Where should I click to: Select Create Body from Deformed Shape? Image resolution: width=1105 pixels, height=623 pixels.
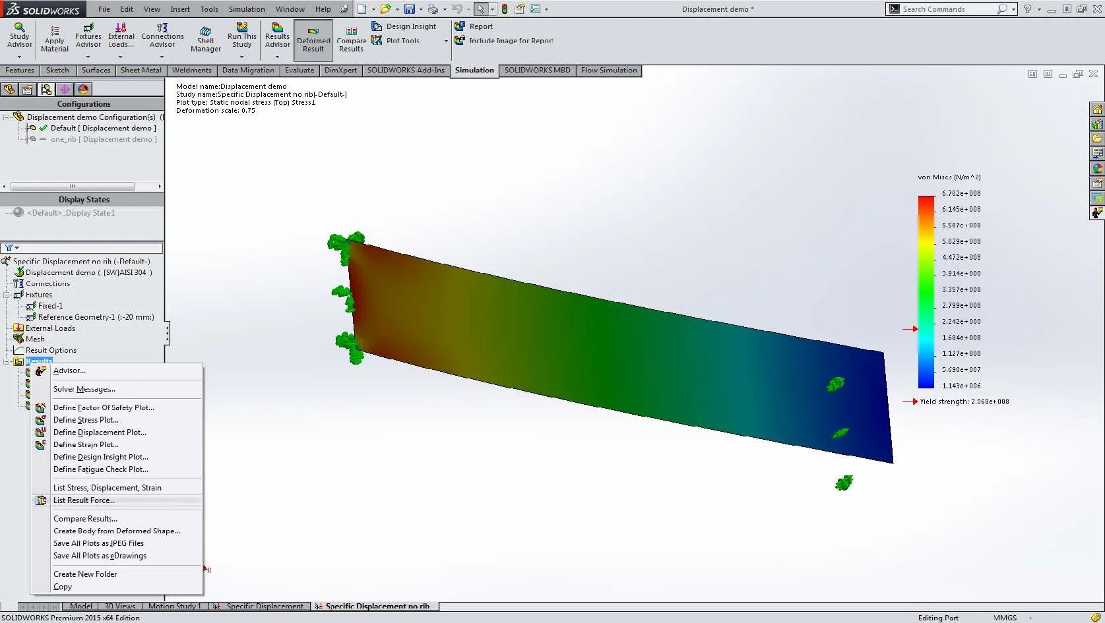click(116, 531)
